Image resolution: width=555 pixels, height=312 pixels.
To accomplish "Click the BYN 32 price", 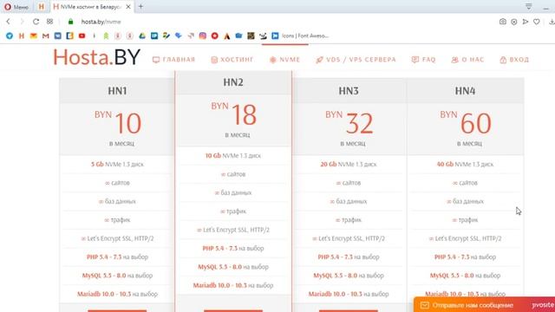I will tap(349, 122).
